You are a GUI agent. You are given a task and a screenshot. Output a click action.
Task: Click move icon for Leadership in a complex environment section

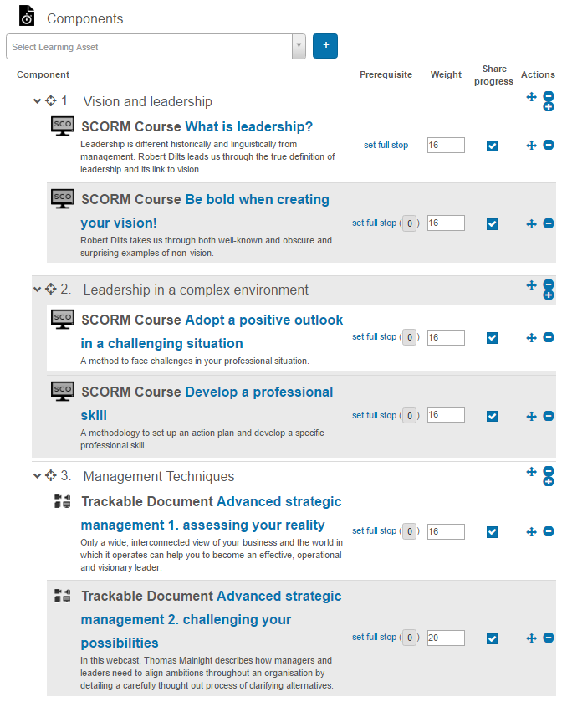point(531,285)
